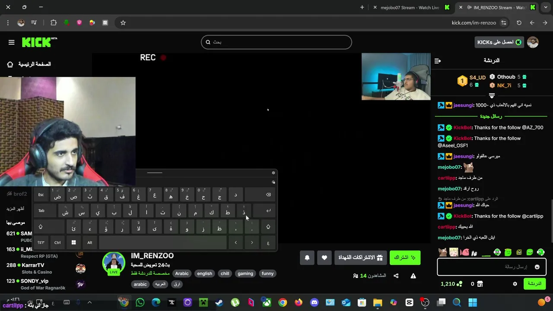The image size is (553, 311).
Task: Expand the gift leaderboard chevron in chat
Action: click(x=492, y=95)
